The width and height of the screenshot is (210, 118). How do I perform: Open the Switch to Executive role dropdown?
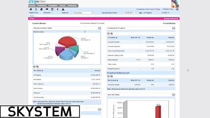click(x=84, y=13)
